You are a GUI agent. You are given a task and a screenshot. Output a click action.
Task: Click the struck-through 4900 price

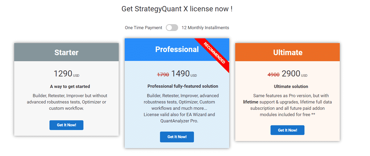(x=273, y=75)
